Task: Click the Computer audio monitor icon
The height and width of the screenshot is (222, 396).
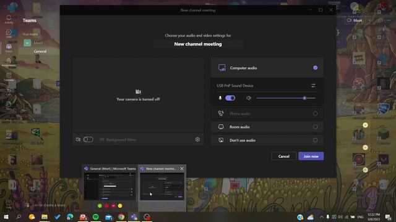Action: [x=222, y=68]
